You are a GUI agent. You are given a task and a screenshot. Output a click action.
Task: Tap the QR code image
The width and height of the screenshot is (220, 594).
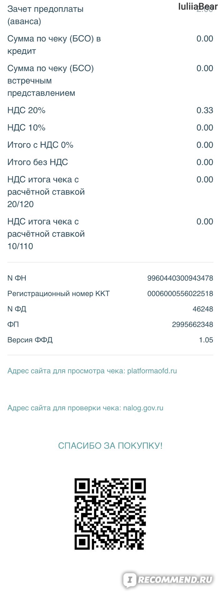tap(110, 514)
